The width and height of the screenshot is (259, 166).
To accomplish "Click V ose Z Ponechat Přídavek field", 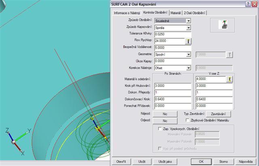I will coord(214,106).
